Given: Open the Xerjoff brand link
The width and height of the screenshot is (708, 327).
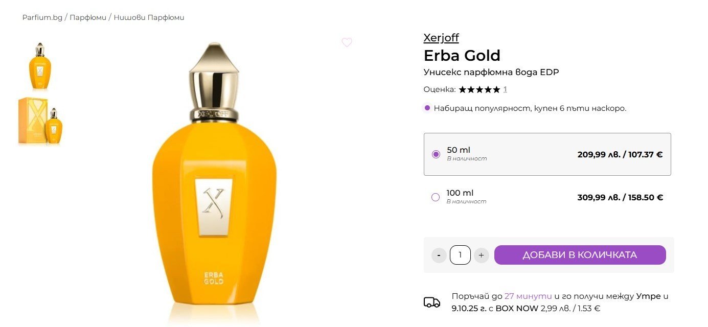Looking at the screenshot, I should (x=441, y=38).
